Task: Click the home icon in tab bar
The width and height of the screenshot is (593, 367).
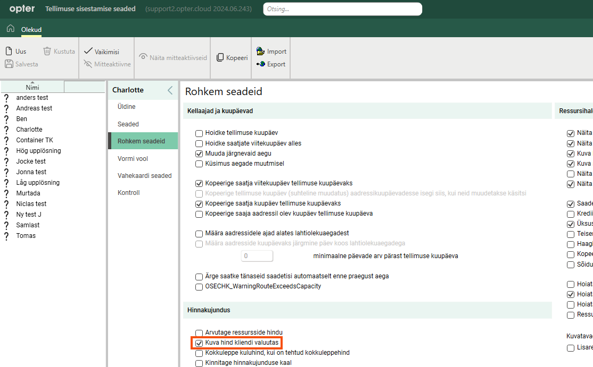Action: pos(10,29)
